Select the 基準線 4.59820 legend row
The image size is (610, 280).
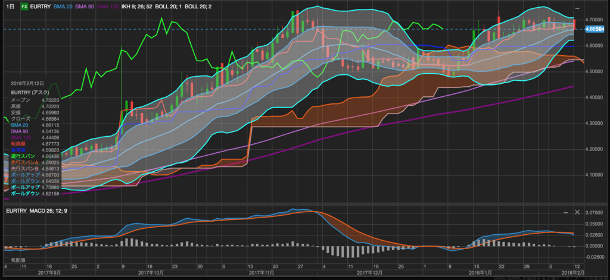point(35,150)
